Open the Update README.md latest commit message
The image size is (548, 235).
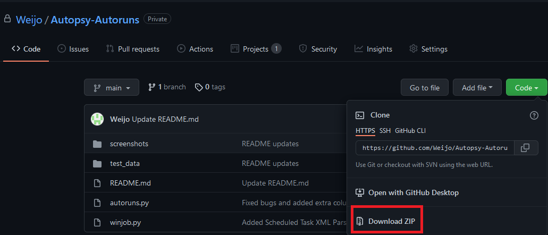coord(165,119)
